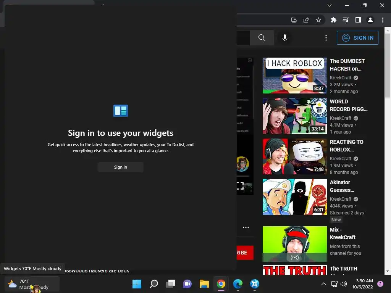Open the notification center badge showing 2

380,284
